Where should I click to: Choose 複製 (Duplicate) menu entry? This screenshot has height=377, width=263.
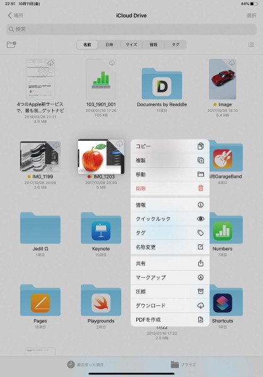tap(170, 160)
